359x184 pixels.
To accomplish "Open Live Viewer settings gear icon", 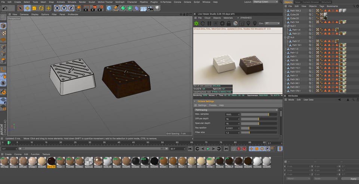I will [x=222, y=24].
